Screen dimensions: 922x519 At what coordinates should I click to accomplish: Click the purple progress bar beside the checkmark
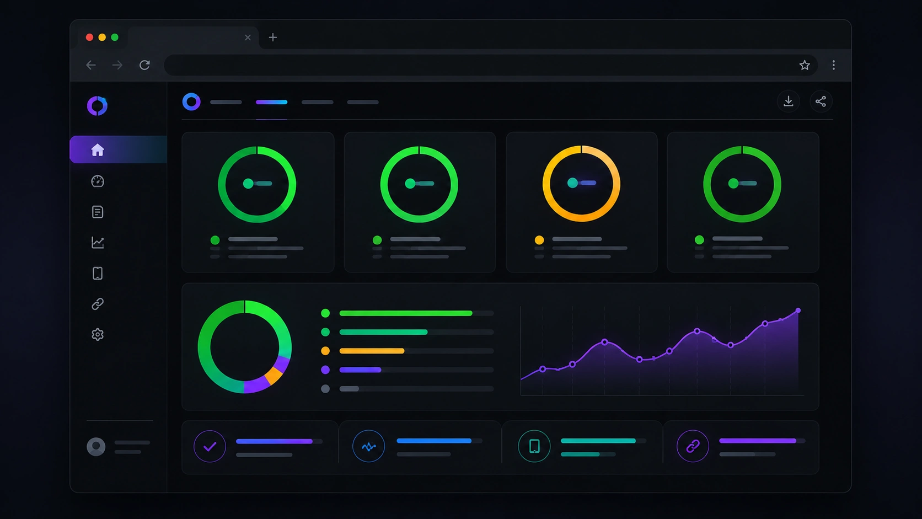274,441
